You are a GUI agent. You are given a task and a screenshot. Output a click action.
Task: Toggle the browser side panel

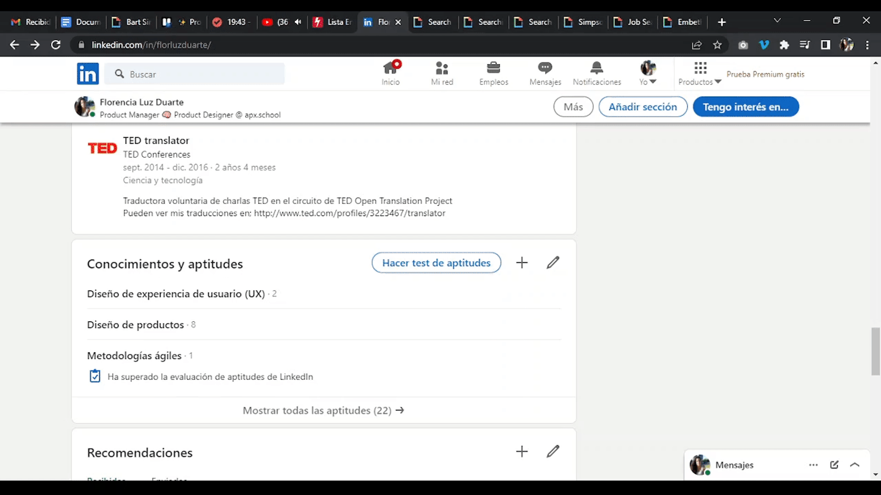click(x=825, y=45)
